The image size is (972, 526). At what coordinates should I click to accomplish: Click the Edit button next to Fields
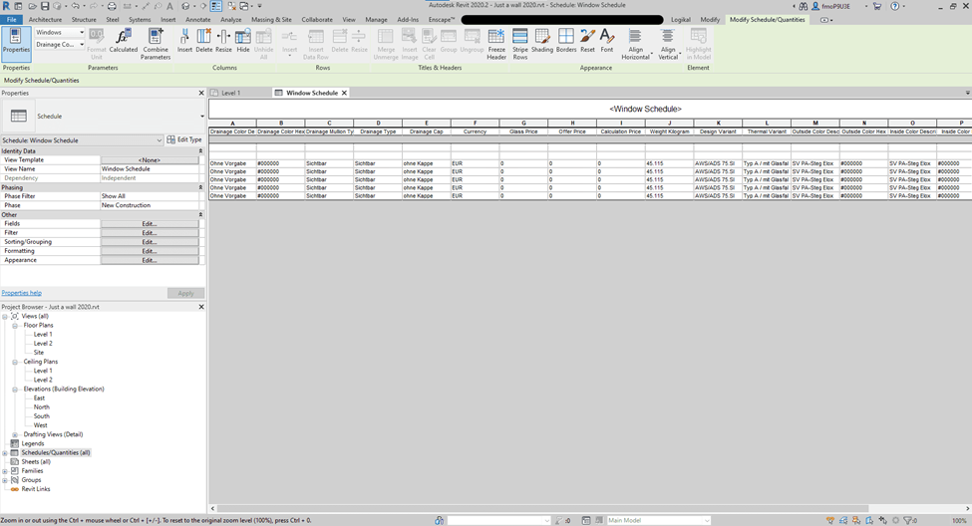[150, 224]
